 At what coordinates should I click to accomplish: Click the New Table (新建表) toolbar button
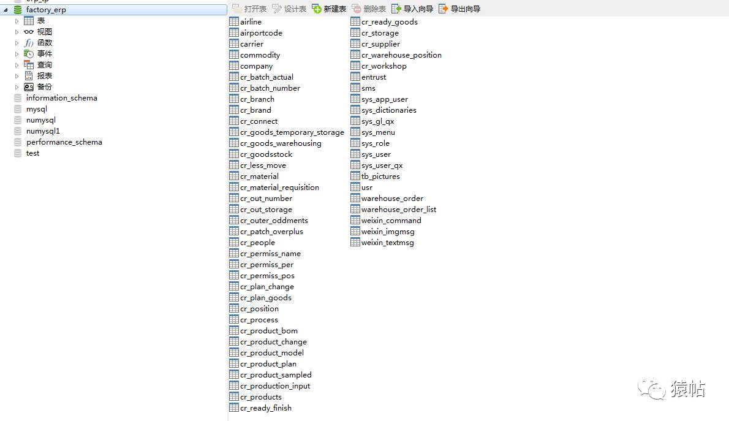329,9
